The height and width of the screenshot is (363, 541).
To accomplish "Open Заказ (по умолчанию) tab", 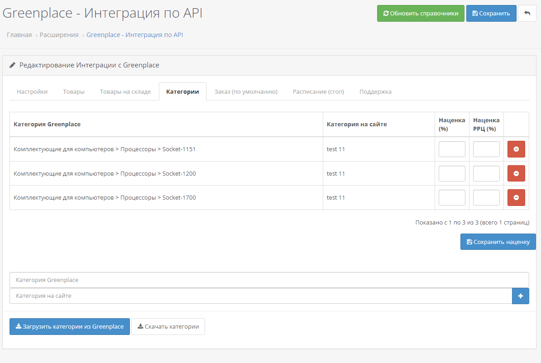I will click(x=246, y=91).
